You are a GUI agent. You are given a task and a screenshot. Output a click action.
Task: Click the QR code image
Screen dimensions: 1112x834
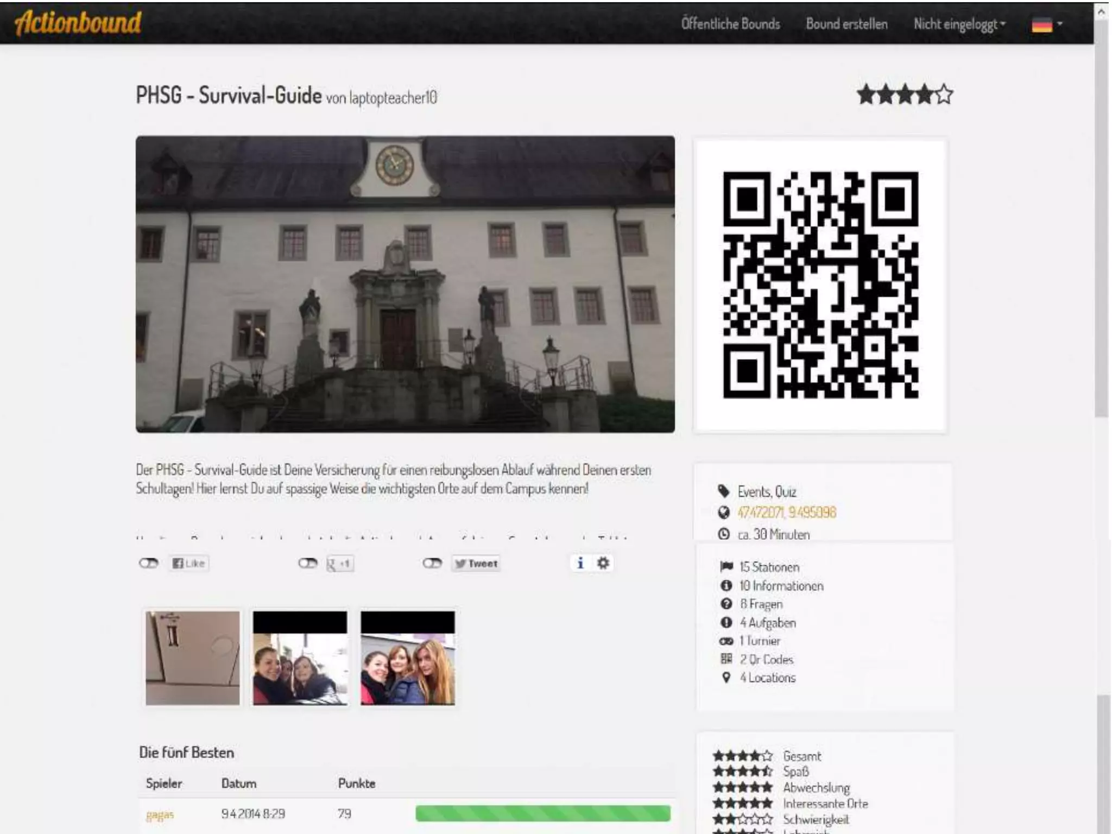tap(820, 286)
